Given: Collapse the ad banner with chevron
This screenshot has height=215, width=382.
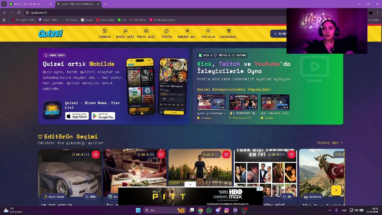Looking at the screenshot, I should 190,185.
